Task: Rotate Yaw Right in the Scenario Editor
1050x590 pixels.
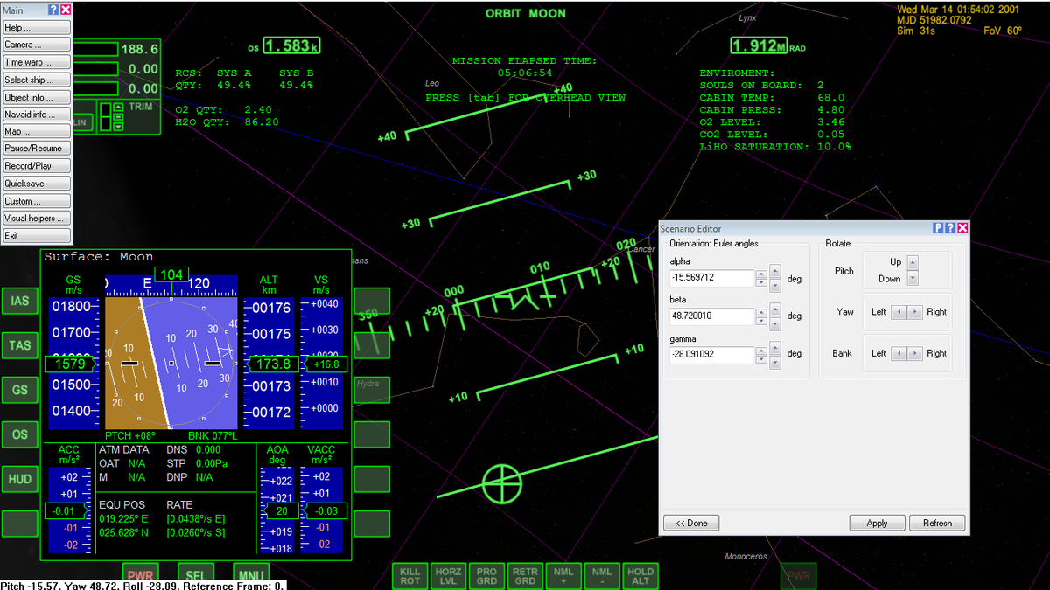Action: coord(914,312)
